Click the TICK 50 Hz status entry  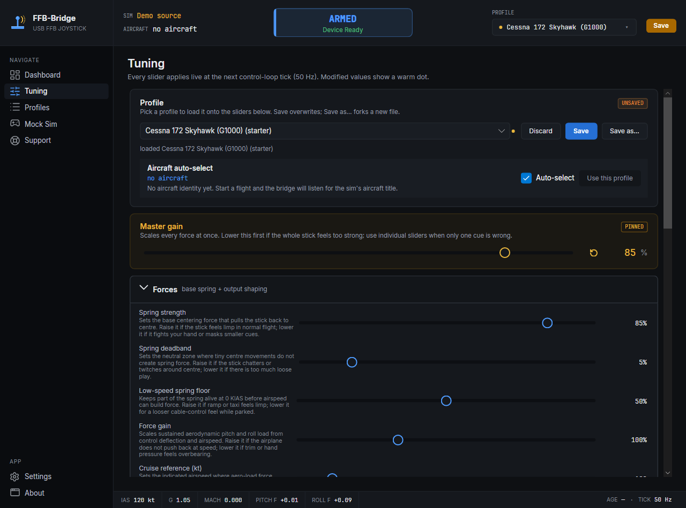click(655, 500)
